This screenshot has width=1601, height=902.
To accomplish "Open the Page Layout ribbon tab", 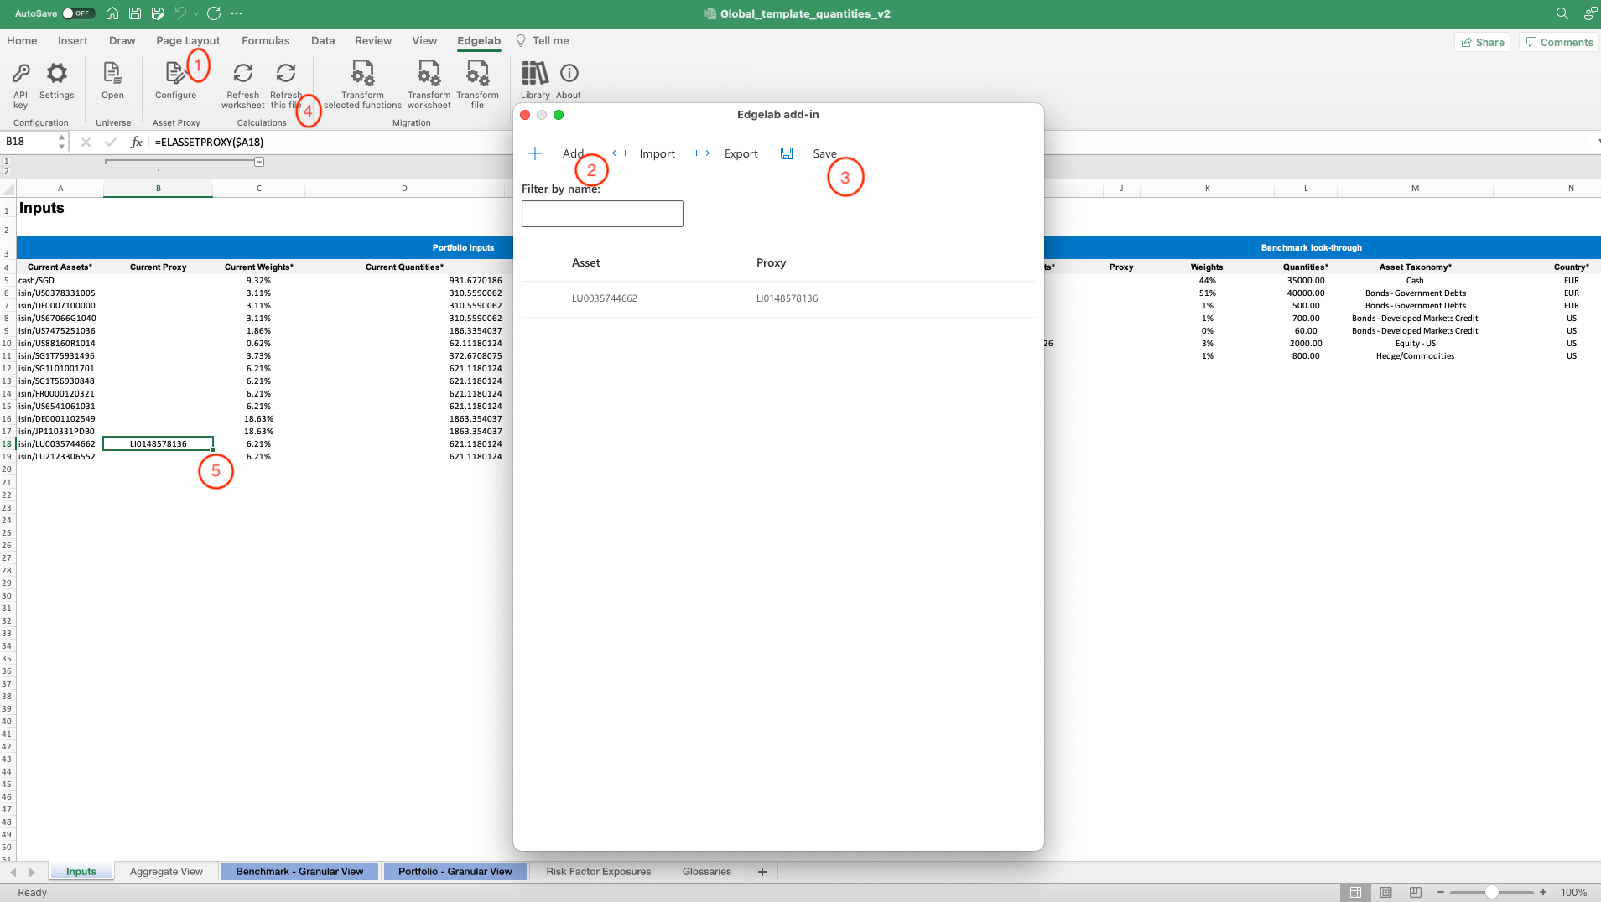I will pos(188,40).
